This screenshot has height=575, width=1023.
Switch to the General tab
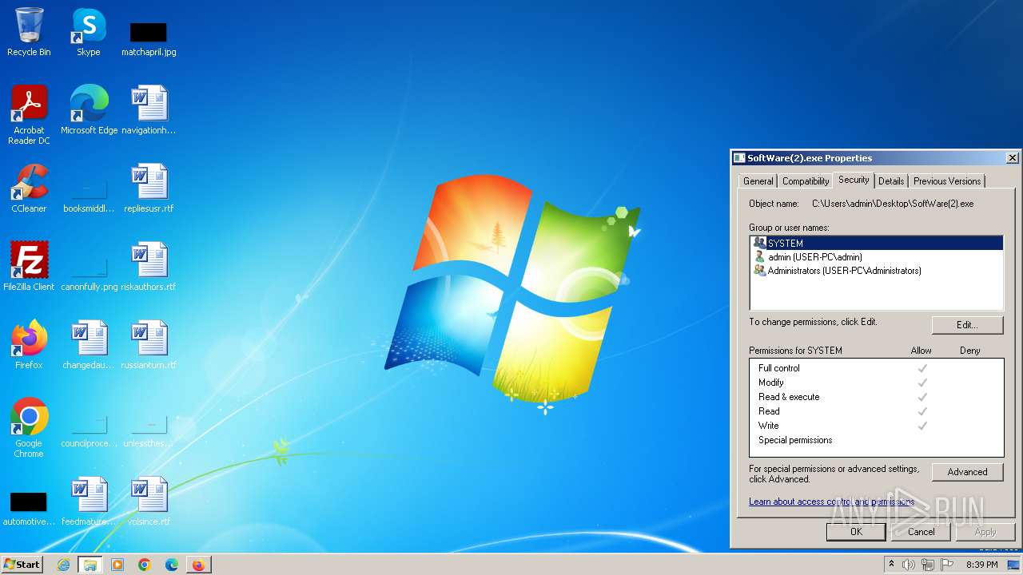[x=758, y=181]
